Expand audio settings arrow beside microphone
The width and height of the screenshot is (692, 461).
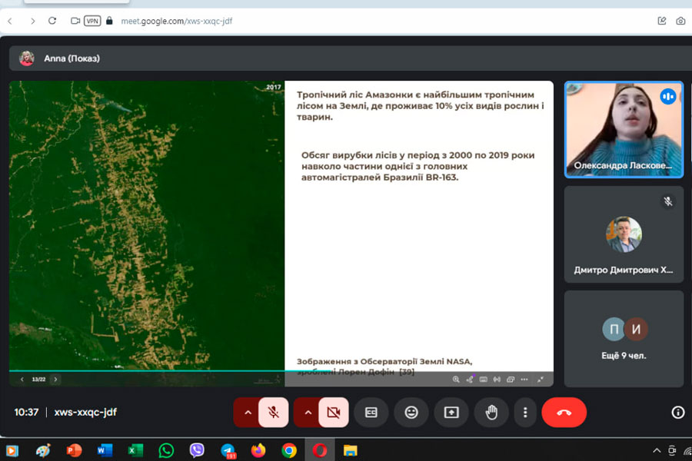pos(248,413)
